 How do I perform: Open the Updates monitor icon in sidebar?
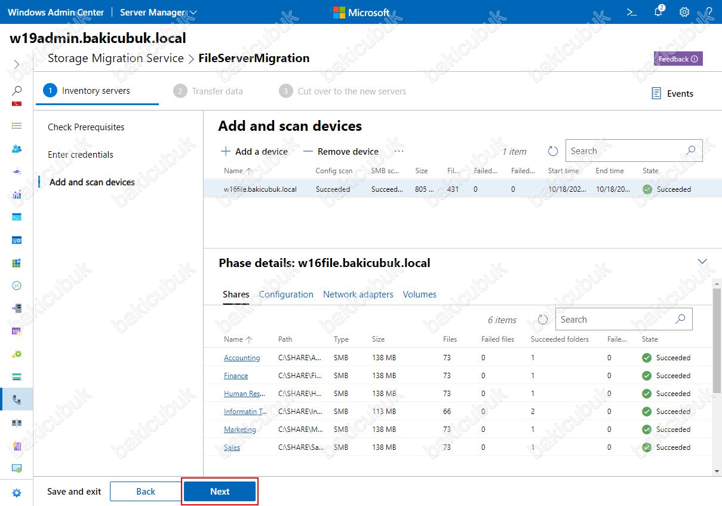coord(17,468)
